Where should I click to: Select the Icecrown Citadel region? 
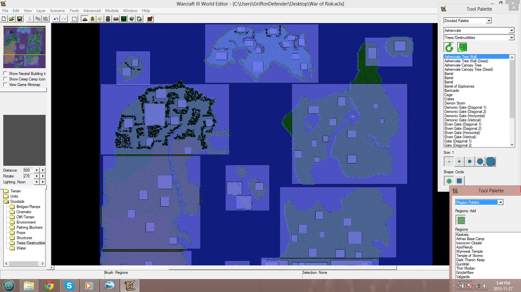click(x=468, y=243)
